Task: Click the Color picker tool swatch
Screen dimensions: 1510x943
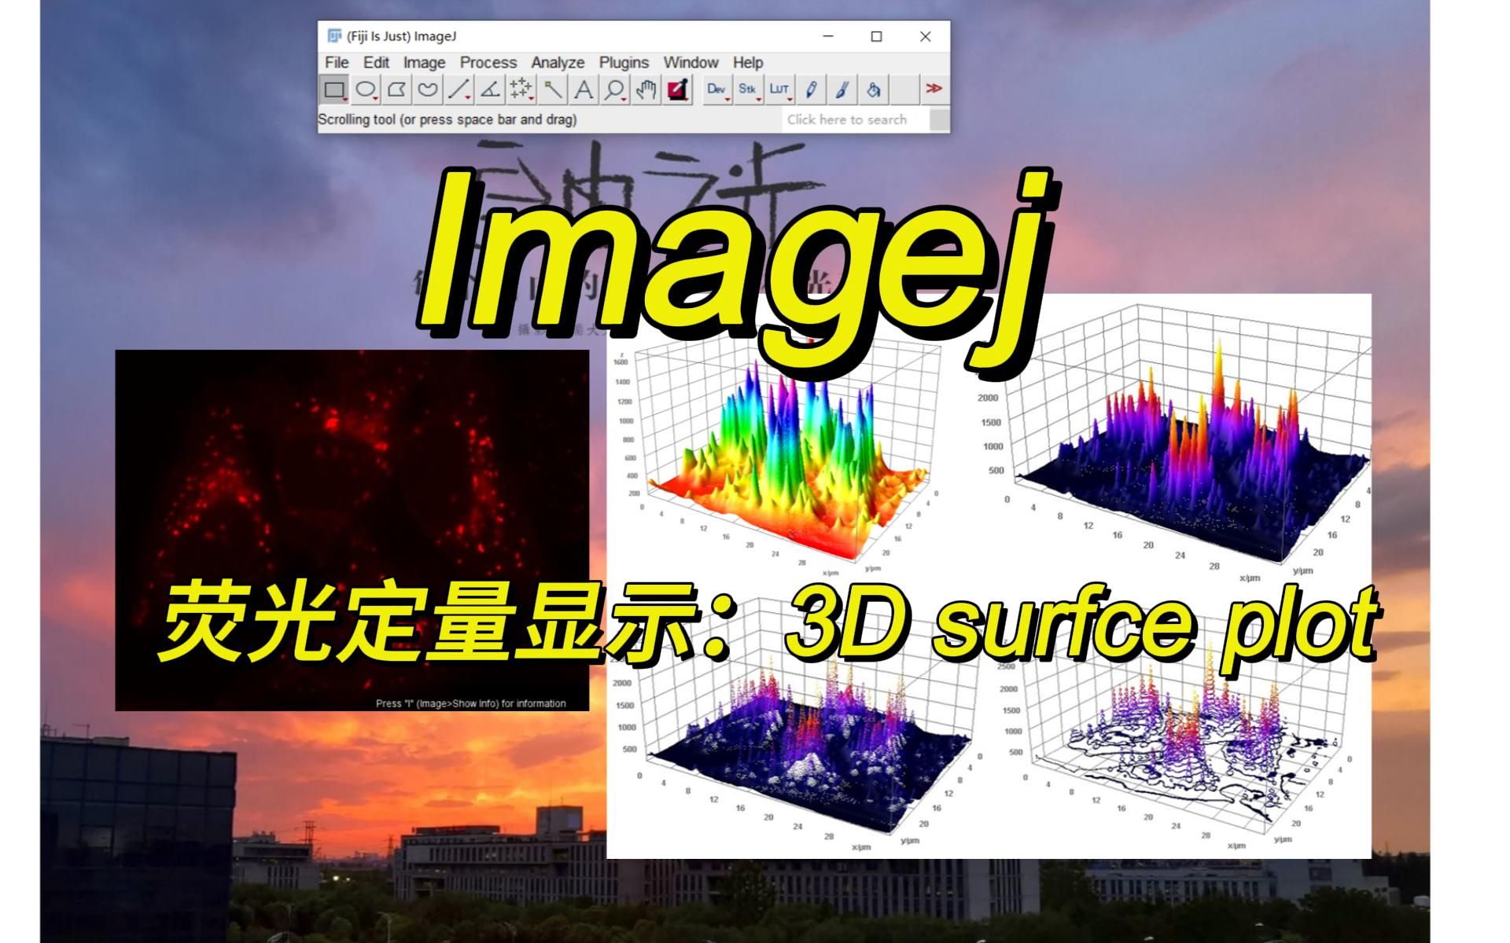Action: coord(677,90)
